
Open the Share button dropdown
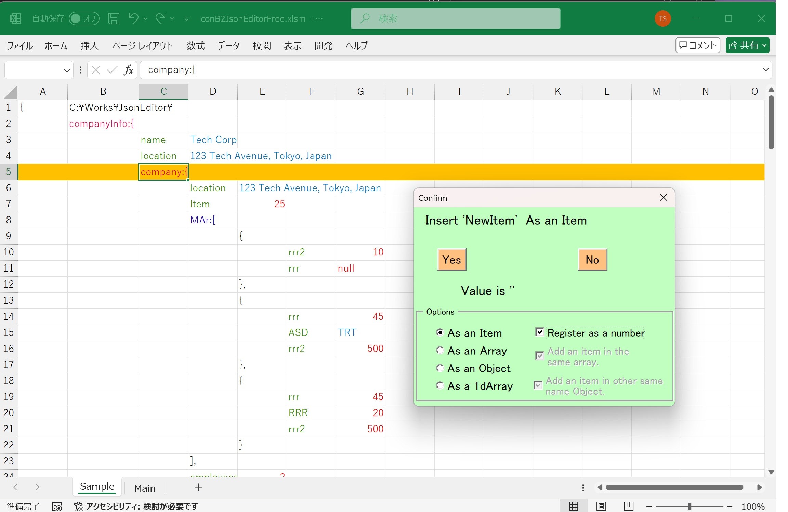[x=765, y=45]
